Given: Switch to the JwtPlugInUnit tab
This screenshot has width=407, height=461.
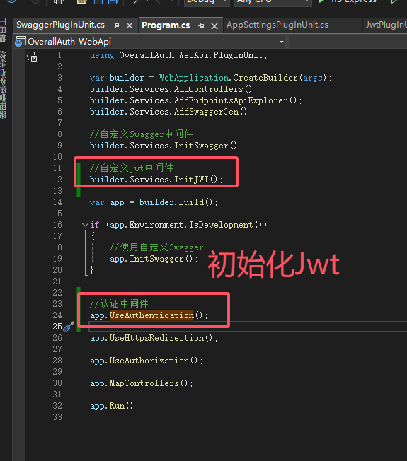Looking at the screenshot, I should [386, 25].
